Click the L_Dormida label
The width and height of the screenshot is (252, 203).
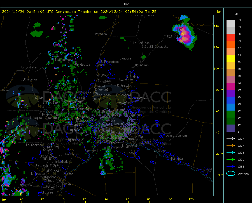pos(175,159)
